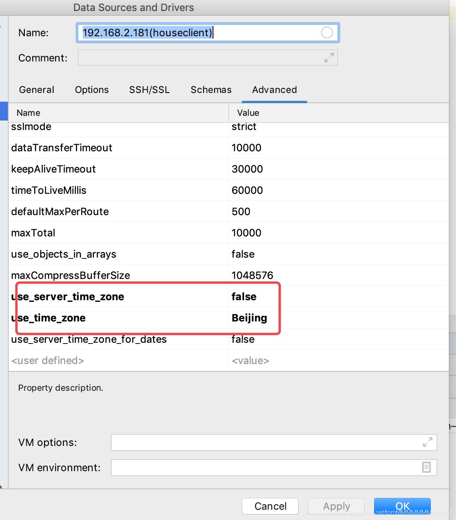Expand the Comment field
The width and height of the screenshot is (456, 520).
pyautogui.click(x=329, y=58)
